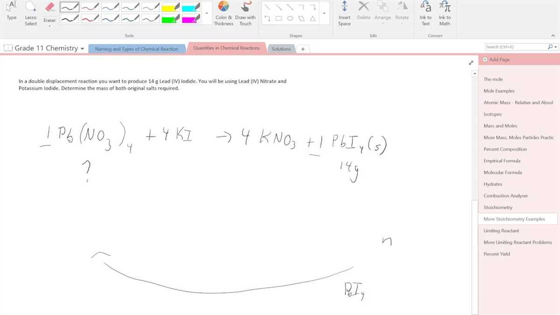Select the ellipse shape

tap(290, 19)
